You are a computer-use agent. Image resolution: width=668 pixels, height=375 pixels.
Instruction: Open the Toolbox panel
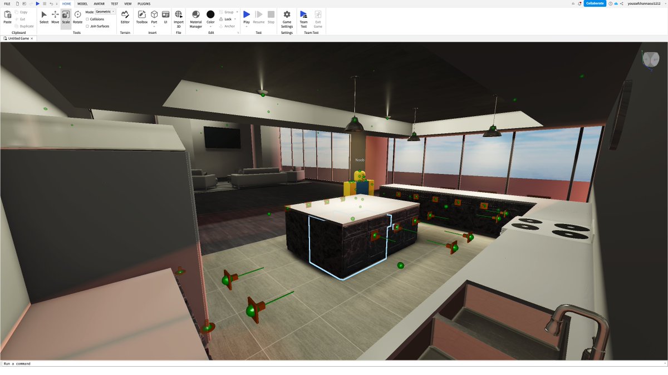[x=142, y=17]
